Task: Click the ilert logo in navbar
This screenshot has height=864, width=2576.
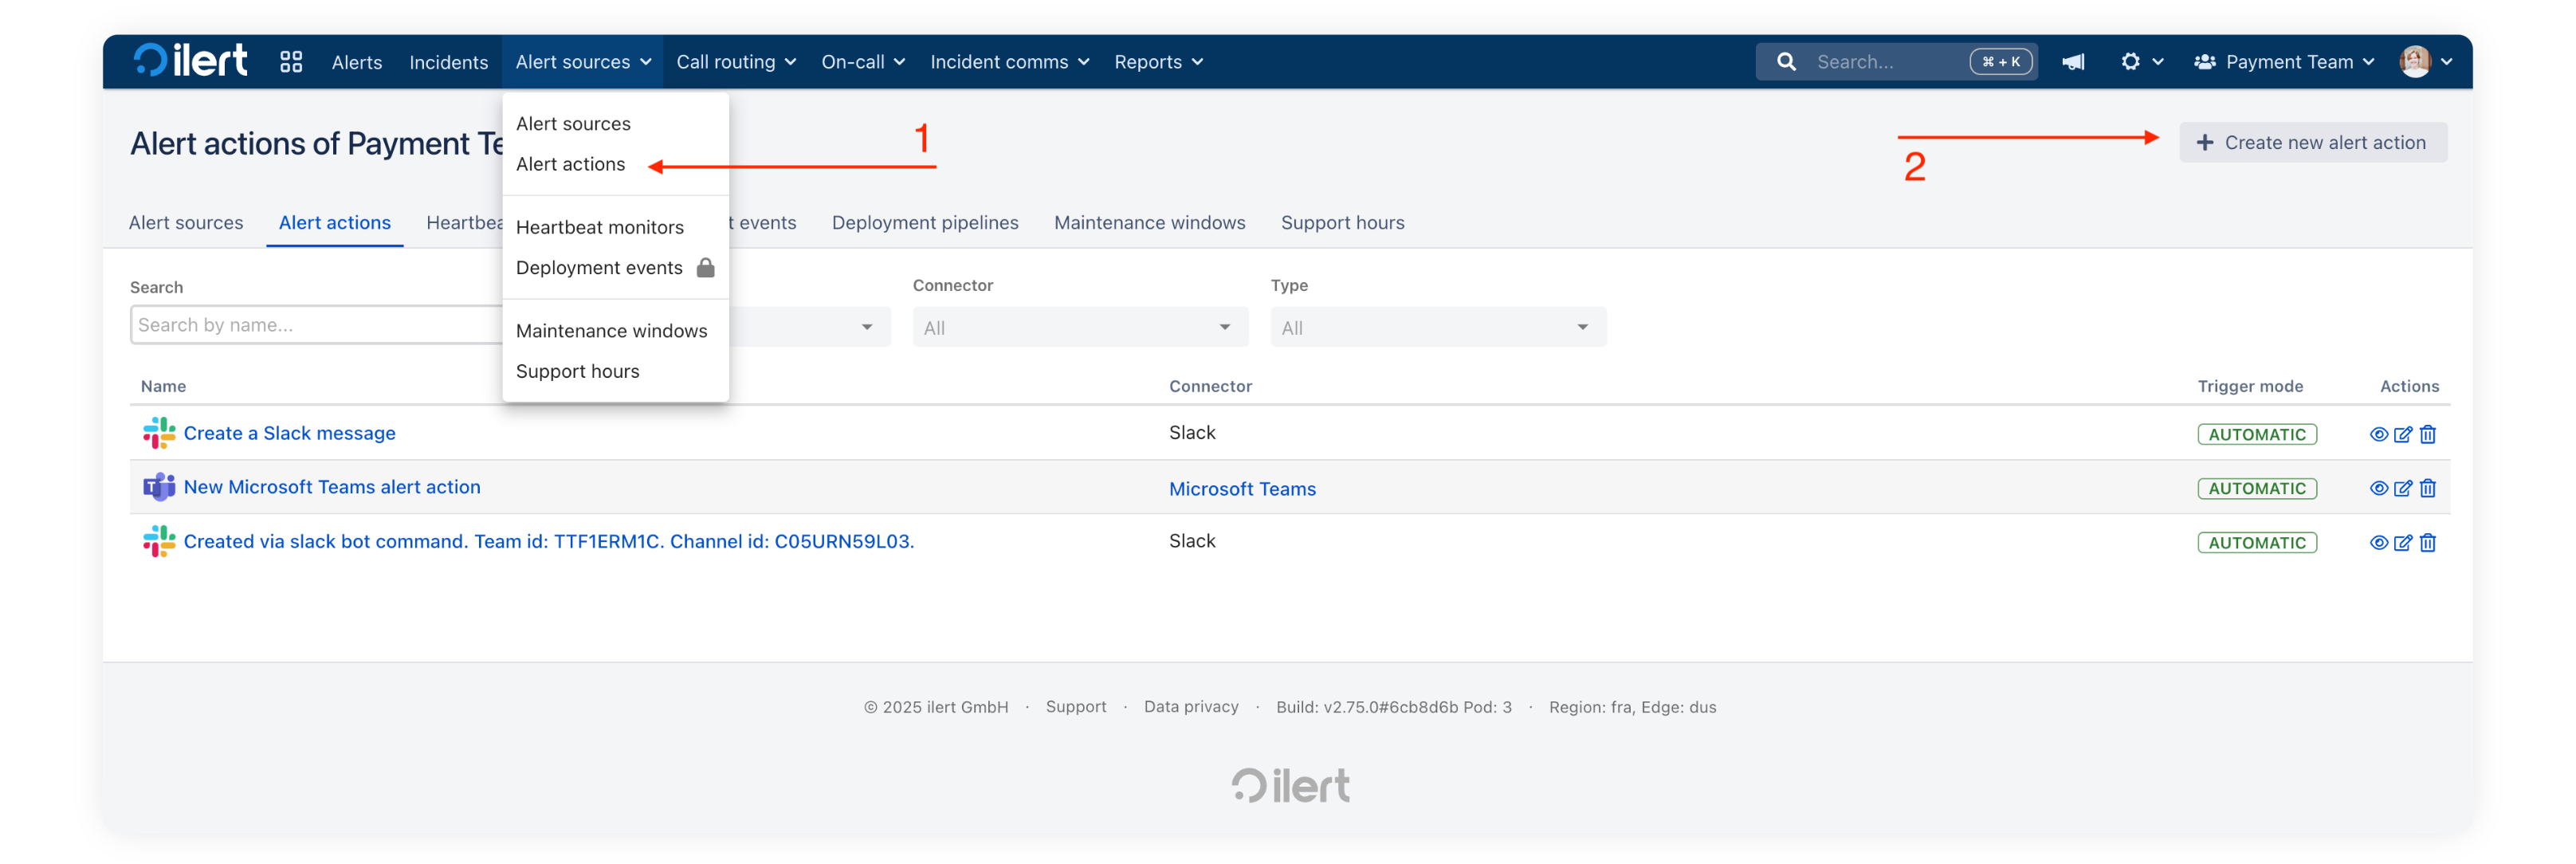Action: coord(190,61)
